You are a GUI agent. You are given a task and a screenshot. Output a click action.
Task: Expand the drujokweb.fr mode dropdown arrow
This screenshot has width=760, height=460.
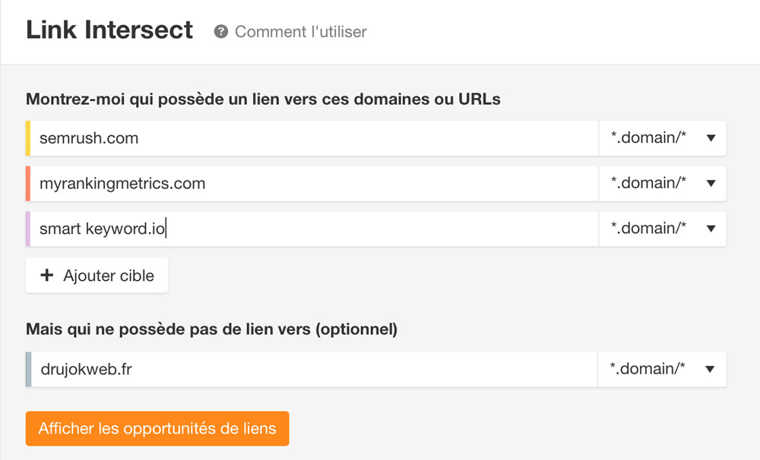[x=710, y=370]
